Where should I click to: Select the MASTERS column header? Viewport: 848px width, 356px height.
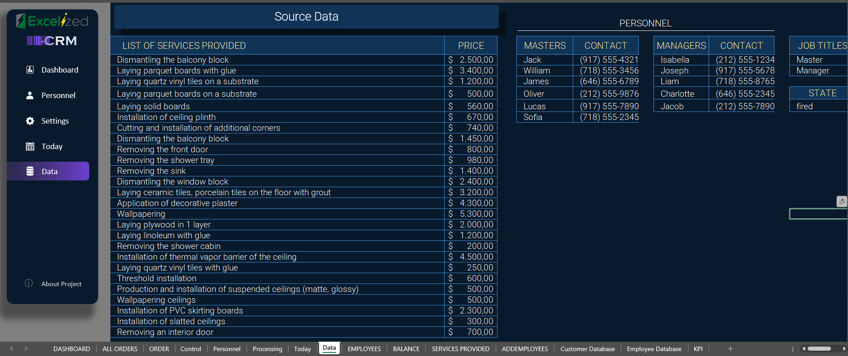(545, 46)
